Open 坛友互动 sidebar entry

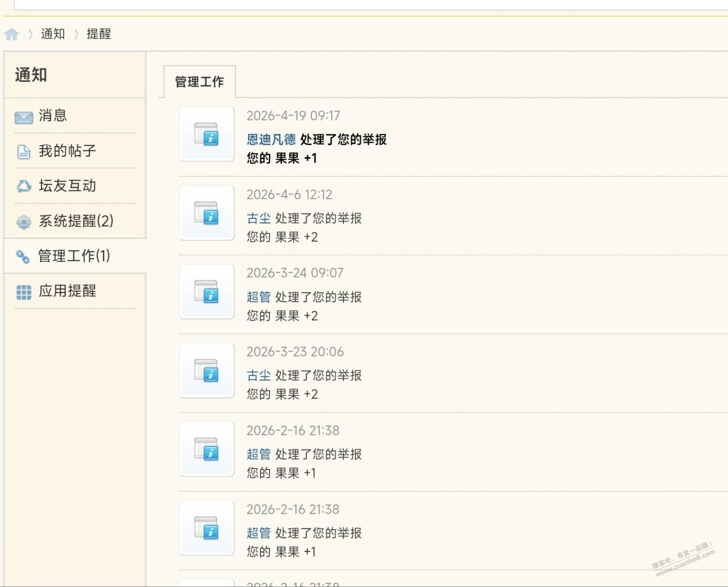click(67, 186)
